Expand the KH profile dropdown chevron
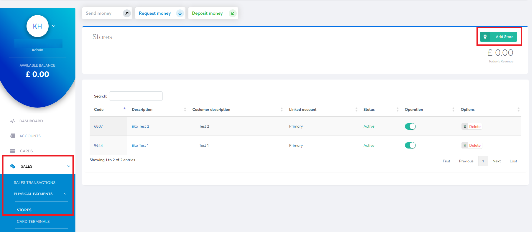The width and height of the screenshot is (532, 232). pyautogui.click(x=54, y=26)
